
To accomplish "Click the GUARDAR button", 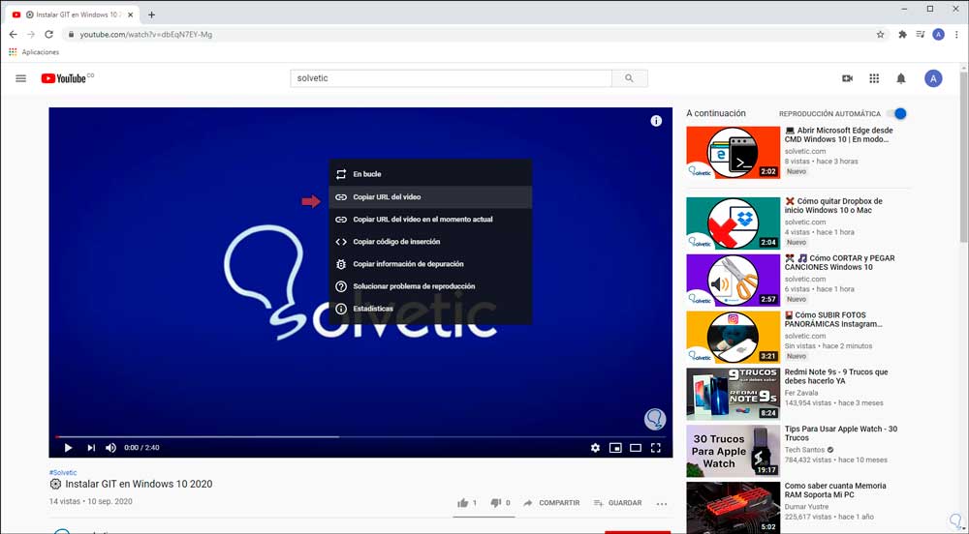I will point(617,503).
